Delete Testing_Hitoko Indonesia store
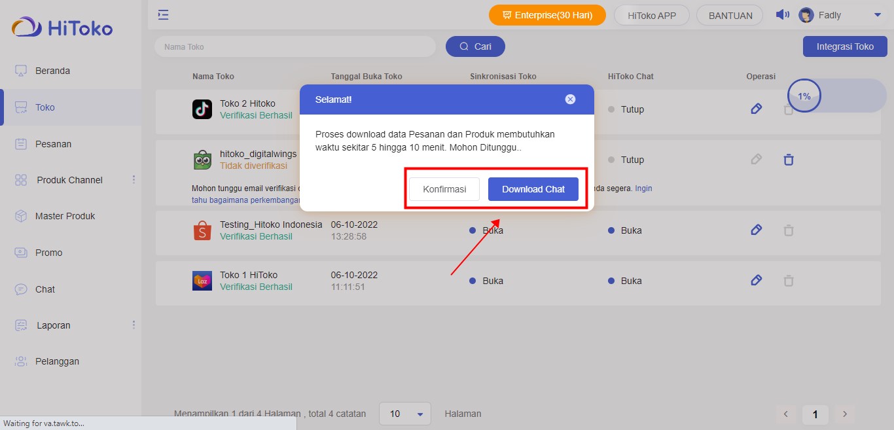Image resolution: width=894 pixels, height=430 pixels. click(789, 230)
